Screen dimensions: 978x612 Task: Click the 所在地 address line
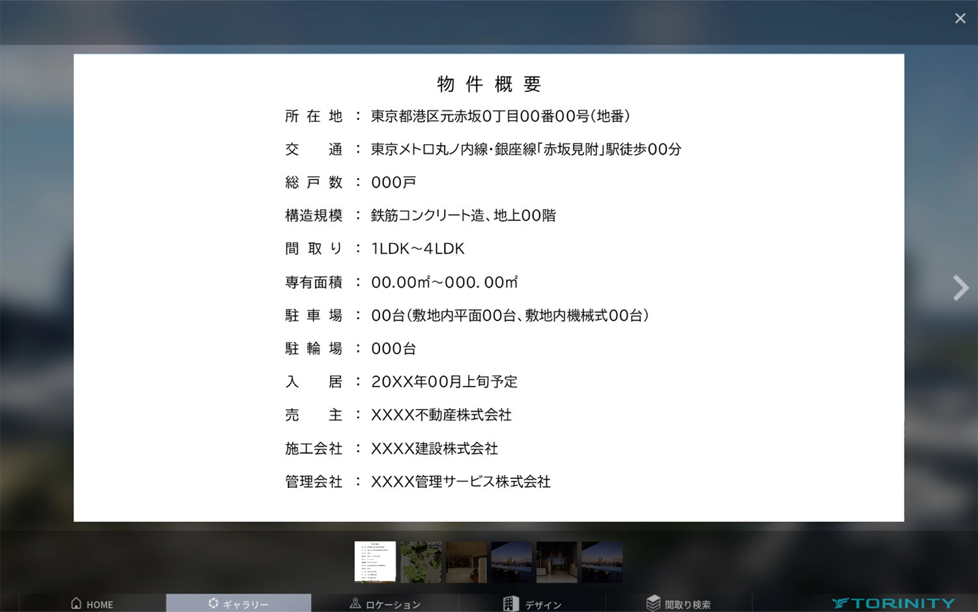499,116
